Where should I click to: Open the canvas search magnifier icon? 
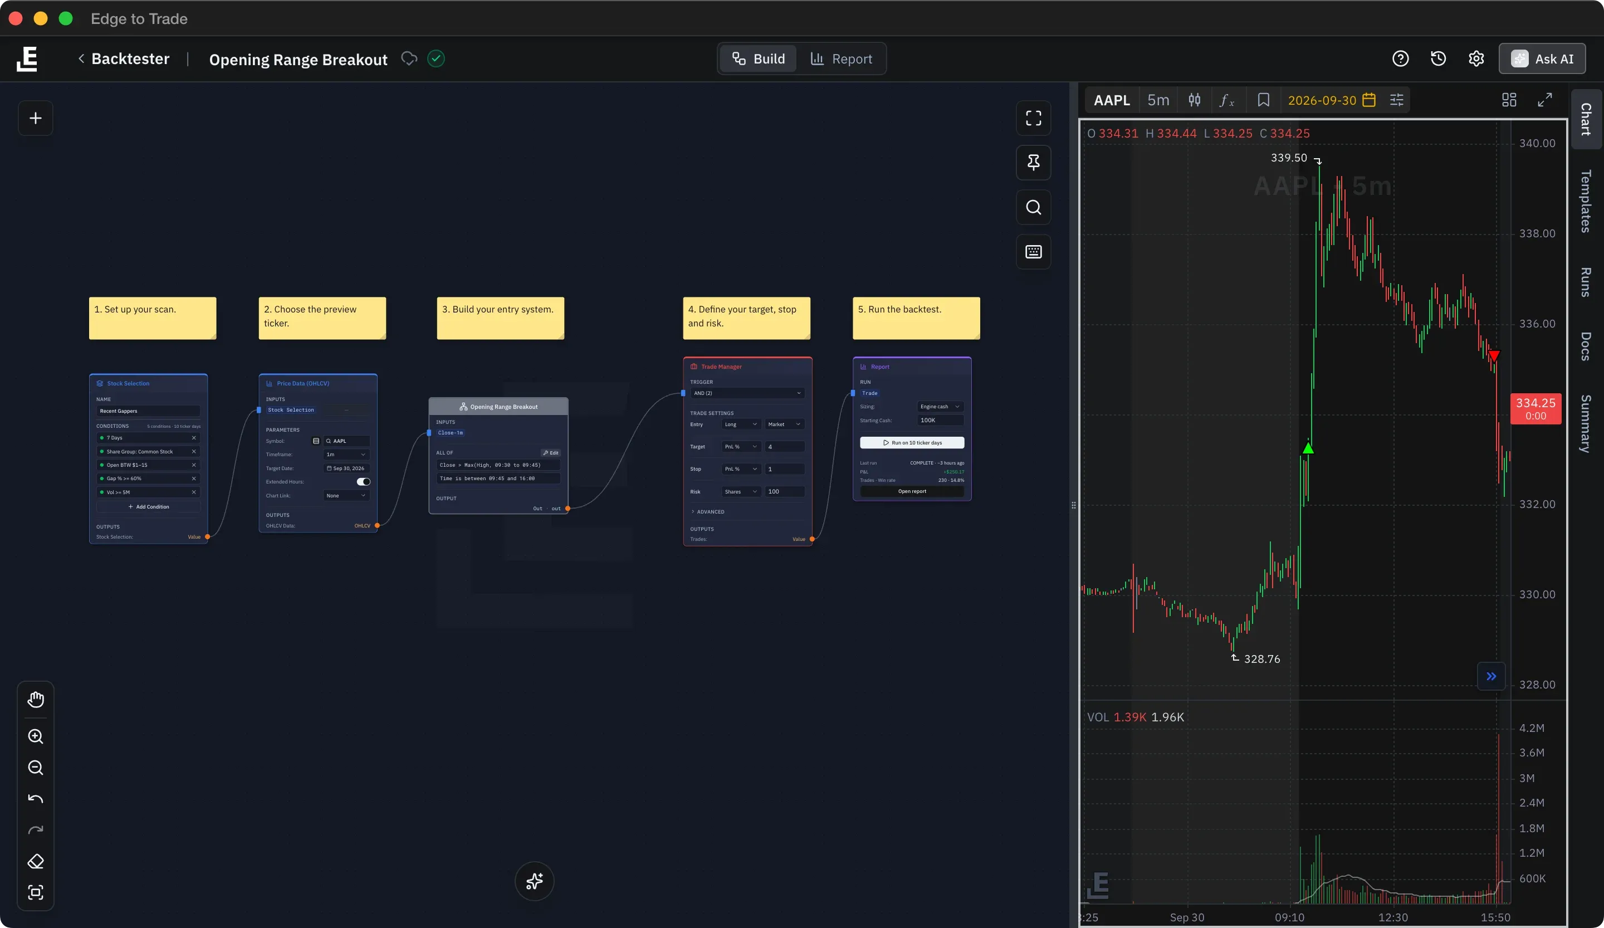1033,208
